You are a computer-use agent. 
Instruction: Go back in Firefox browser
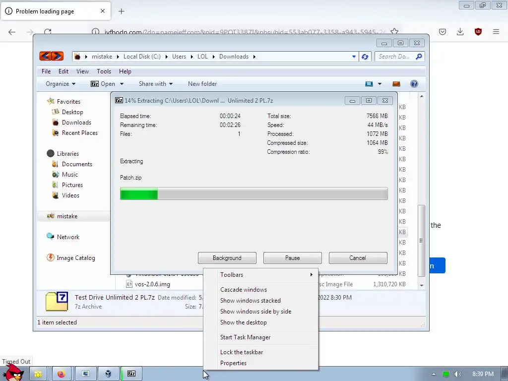(x=12, y=32)
